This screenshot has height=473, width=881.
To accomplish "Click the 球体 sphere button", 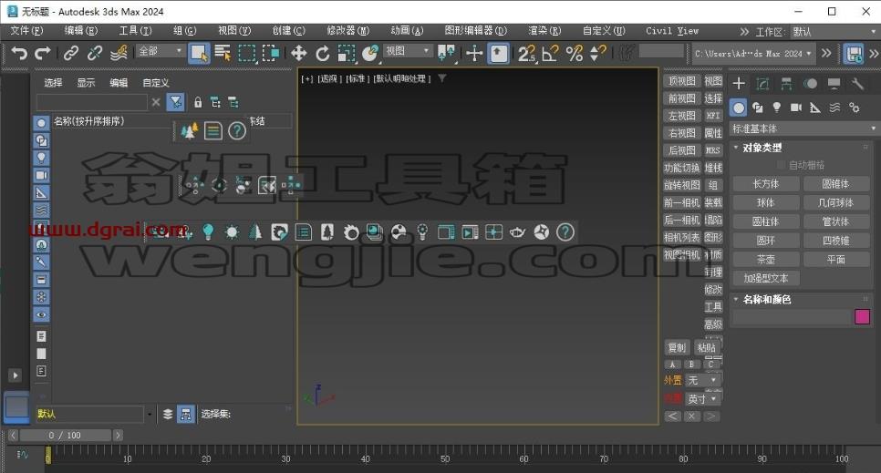I will (x=766, y=203).
